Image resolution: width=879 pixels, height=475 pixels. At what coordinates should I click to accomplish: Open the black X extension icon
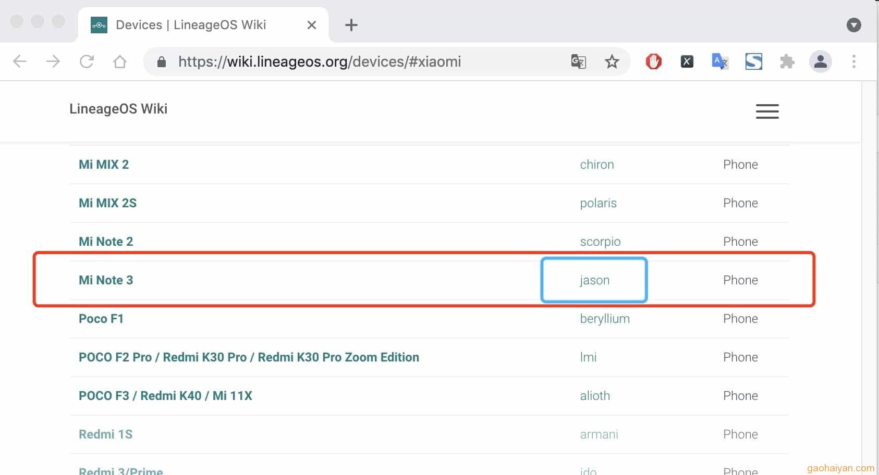[687, 61]
